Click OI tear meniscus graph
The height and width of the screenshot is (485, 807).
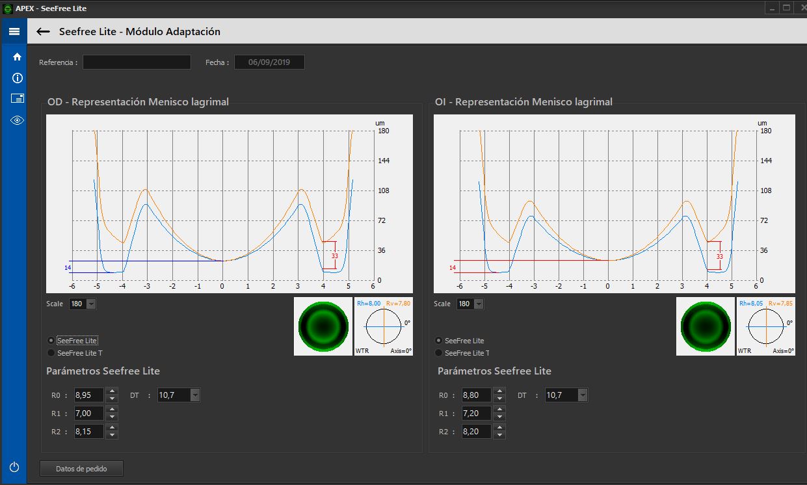tap(615, 203)
